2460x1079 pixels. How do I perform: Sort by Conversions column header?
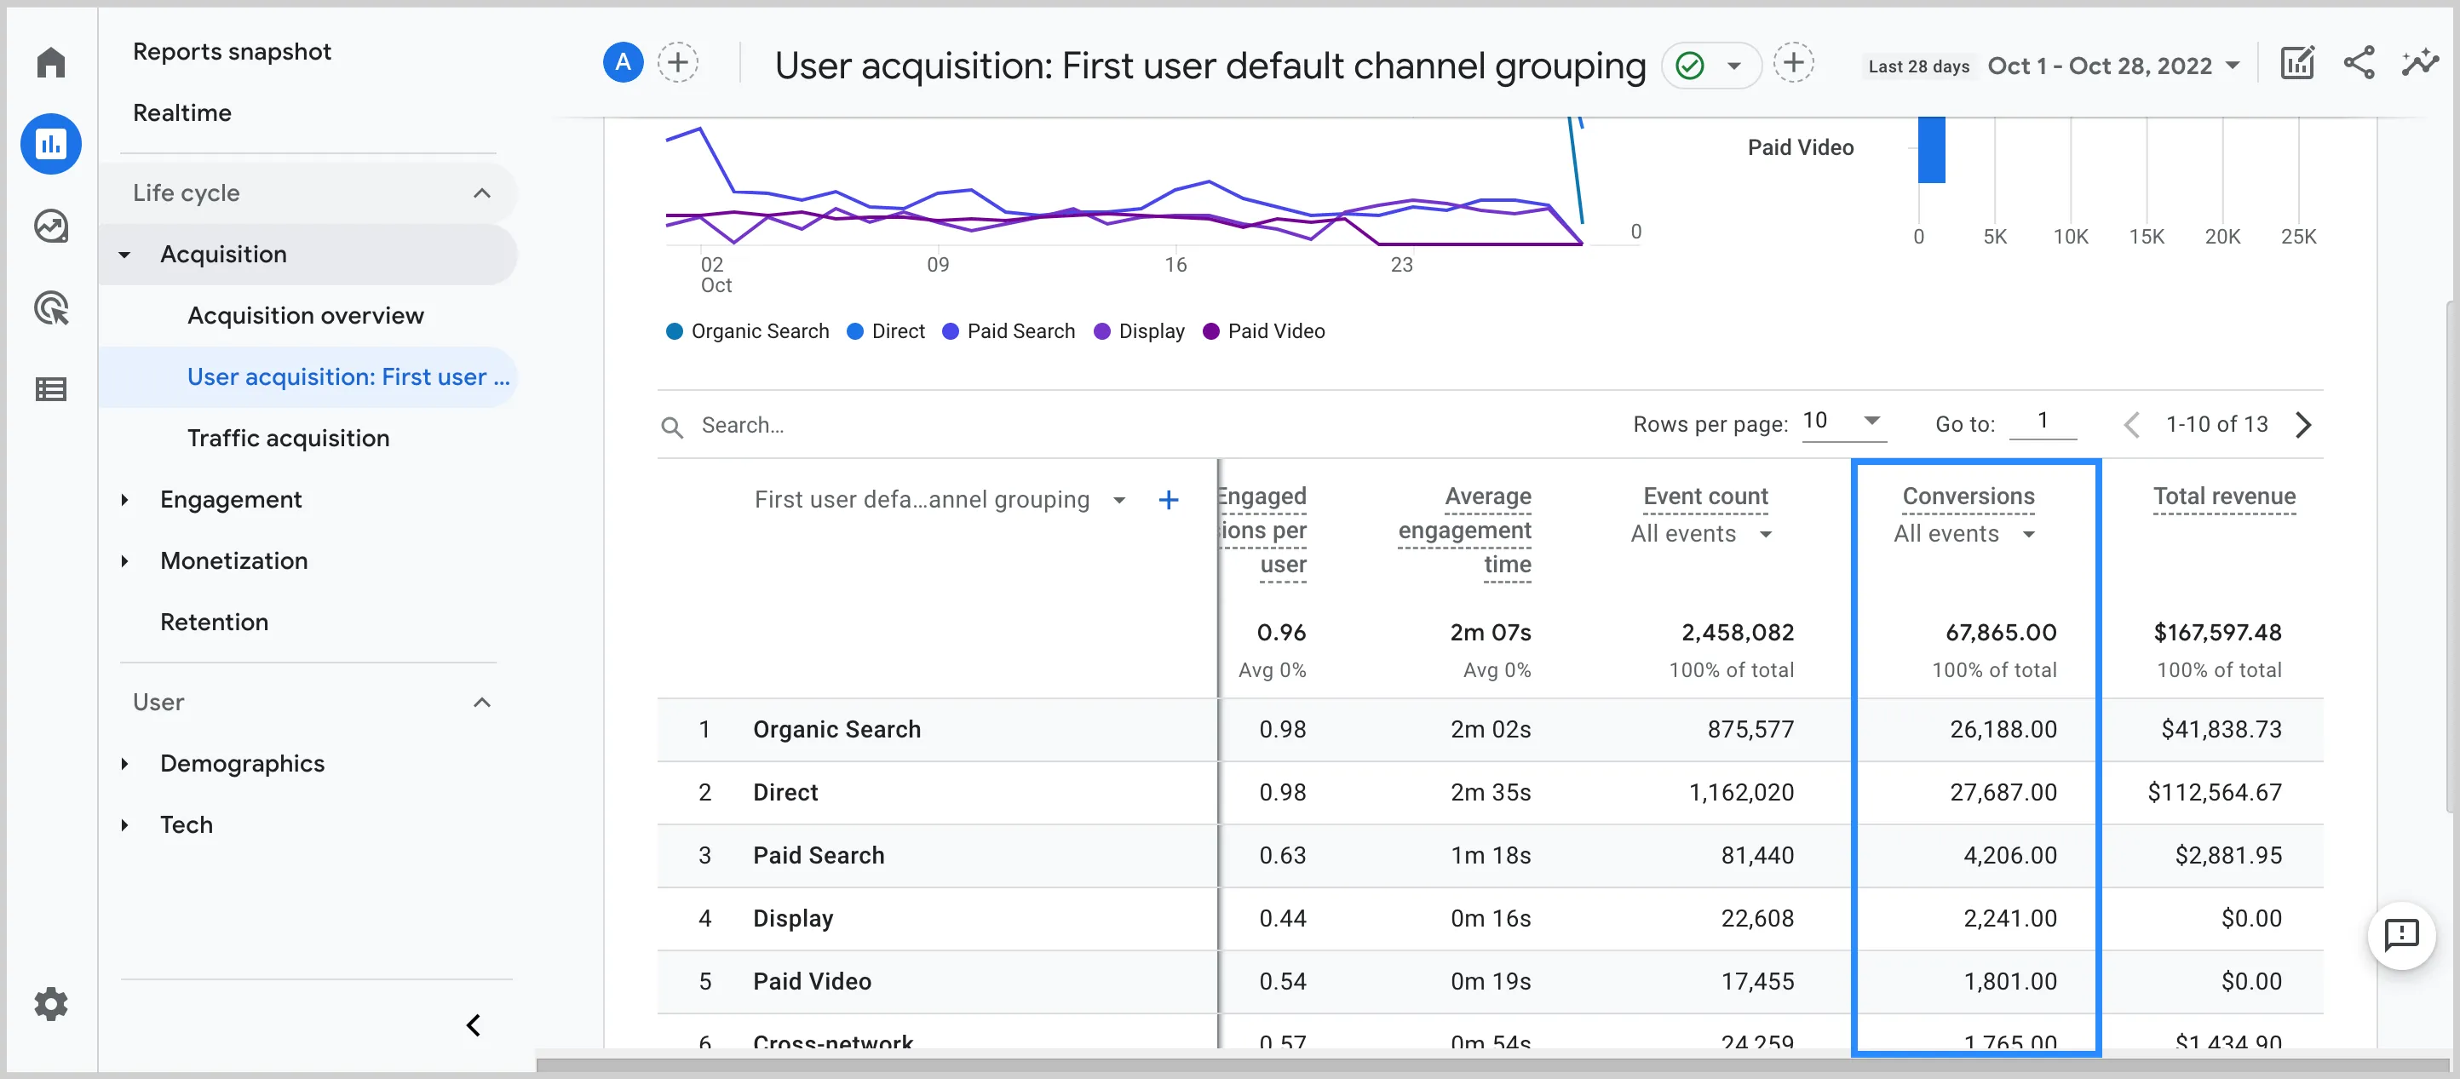tap(1968, 496)
